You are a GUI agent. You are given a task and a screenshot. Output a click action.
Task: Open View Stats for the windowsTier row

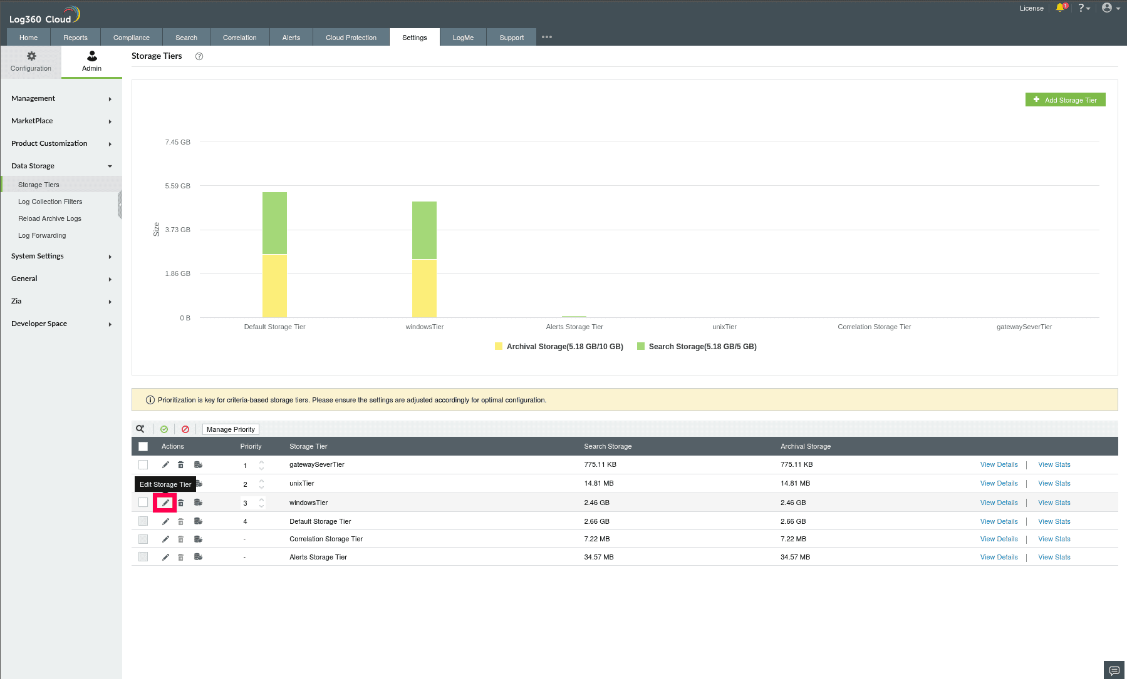coord(1053,502)
